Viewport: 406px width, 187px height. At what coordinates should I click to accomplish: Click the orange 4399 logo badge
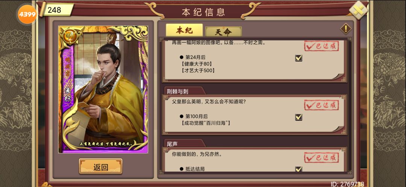(x=27, y=14)
